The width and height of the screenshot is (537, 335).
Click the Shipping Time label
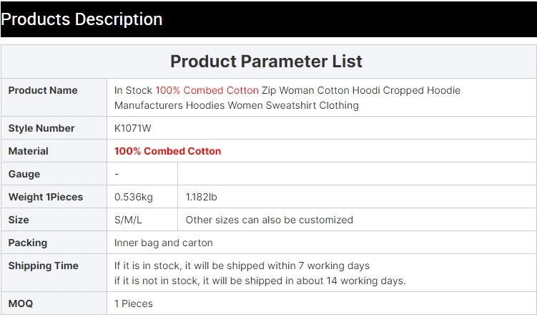point(44,266)
